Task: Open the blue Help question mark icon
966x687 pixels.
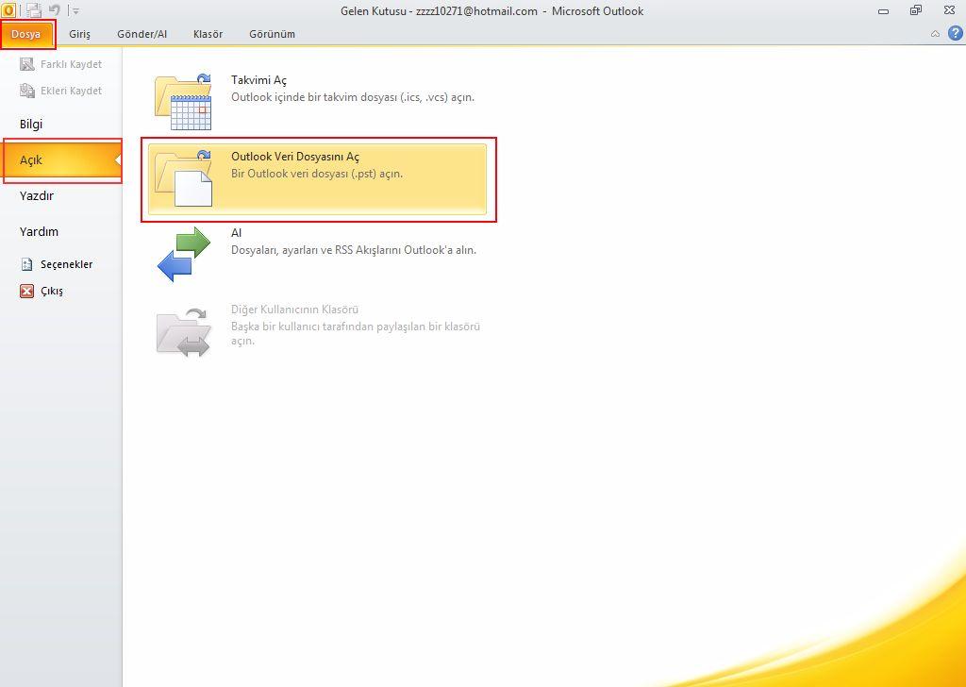Action: 955,34
